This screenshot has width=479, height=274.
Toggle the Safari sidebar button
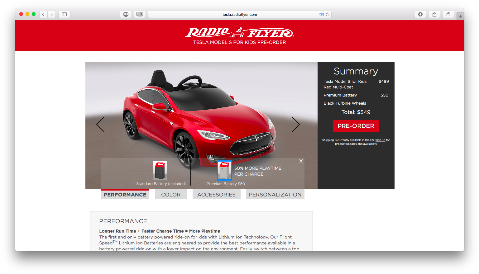tap(64, 14)
